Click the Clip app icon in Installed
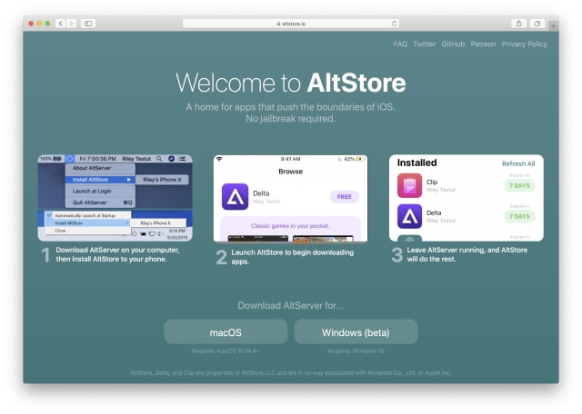Viewport: 582px width, 414px height. click(409, 185)
